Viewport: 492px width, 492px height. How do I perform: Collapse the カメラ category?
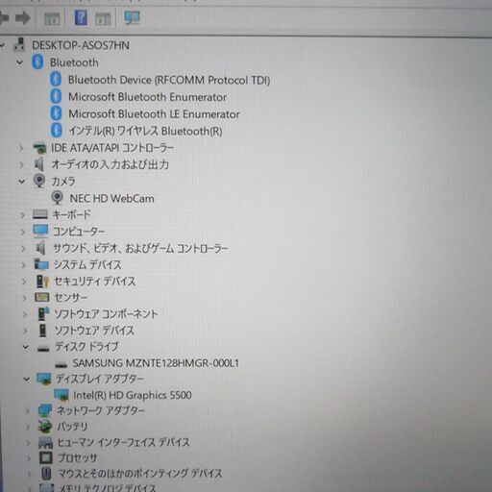pyautogui.click(x=22, y=182)
